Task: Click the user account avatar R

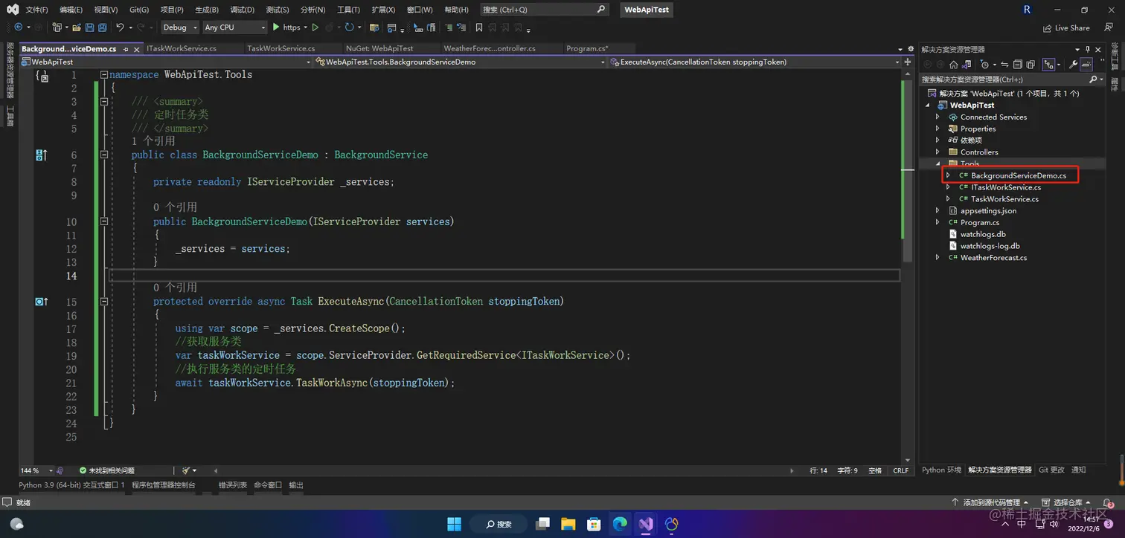Action: [1028, 9]
